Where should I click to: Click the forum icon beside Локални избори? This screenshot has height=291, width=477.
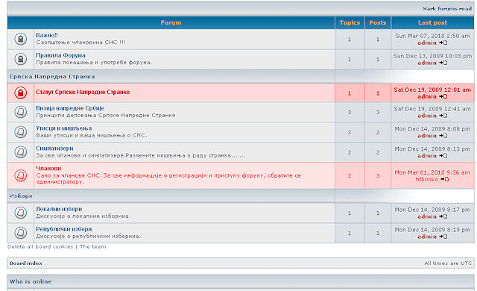coord(20,213)
